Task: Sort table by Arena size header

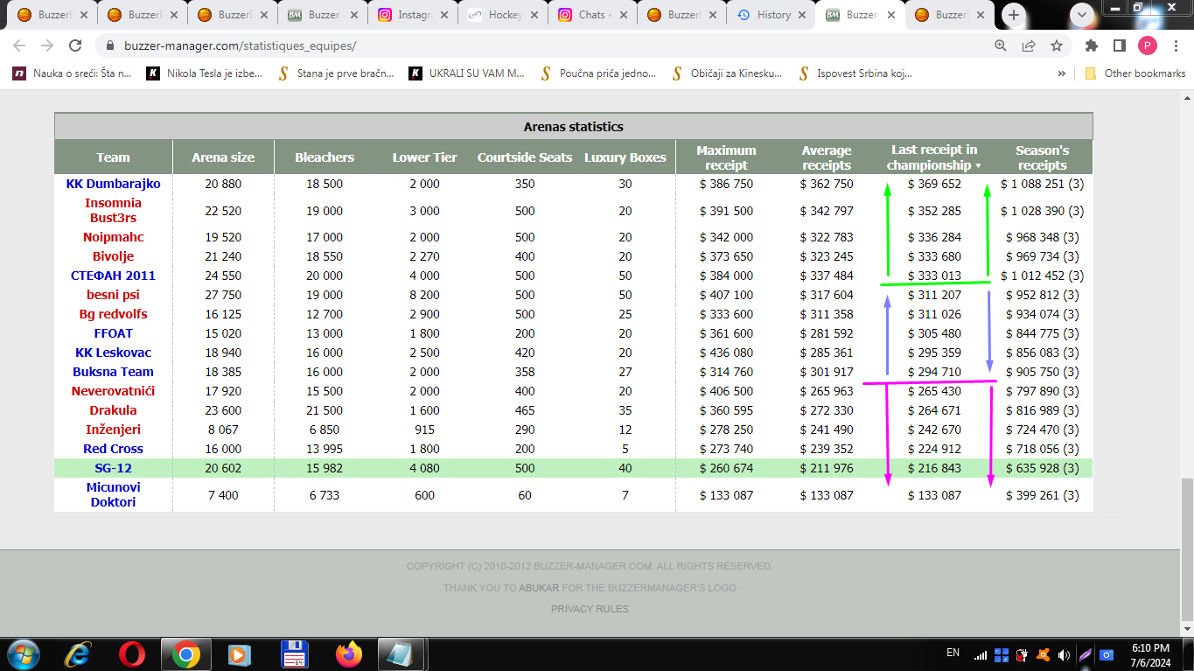Action: 223,157
